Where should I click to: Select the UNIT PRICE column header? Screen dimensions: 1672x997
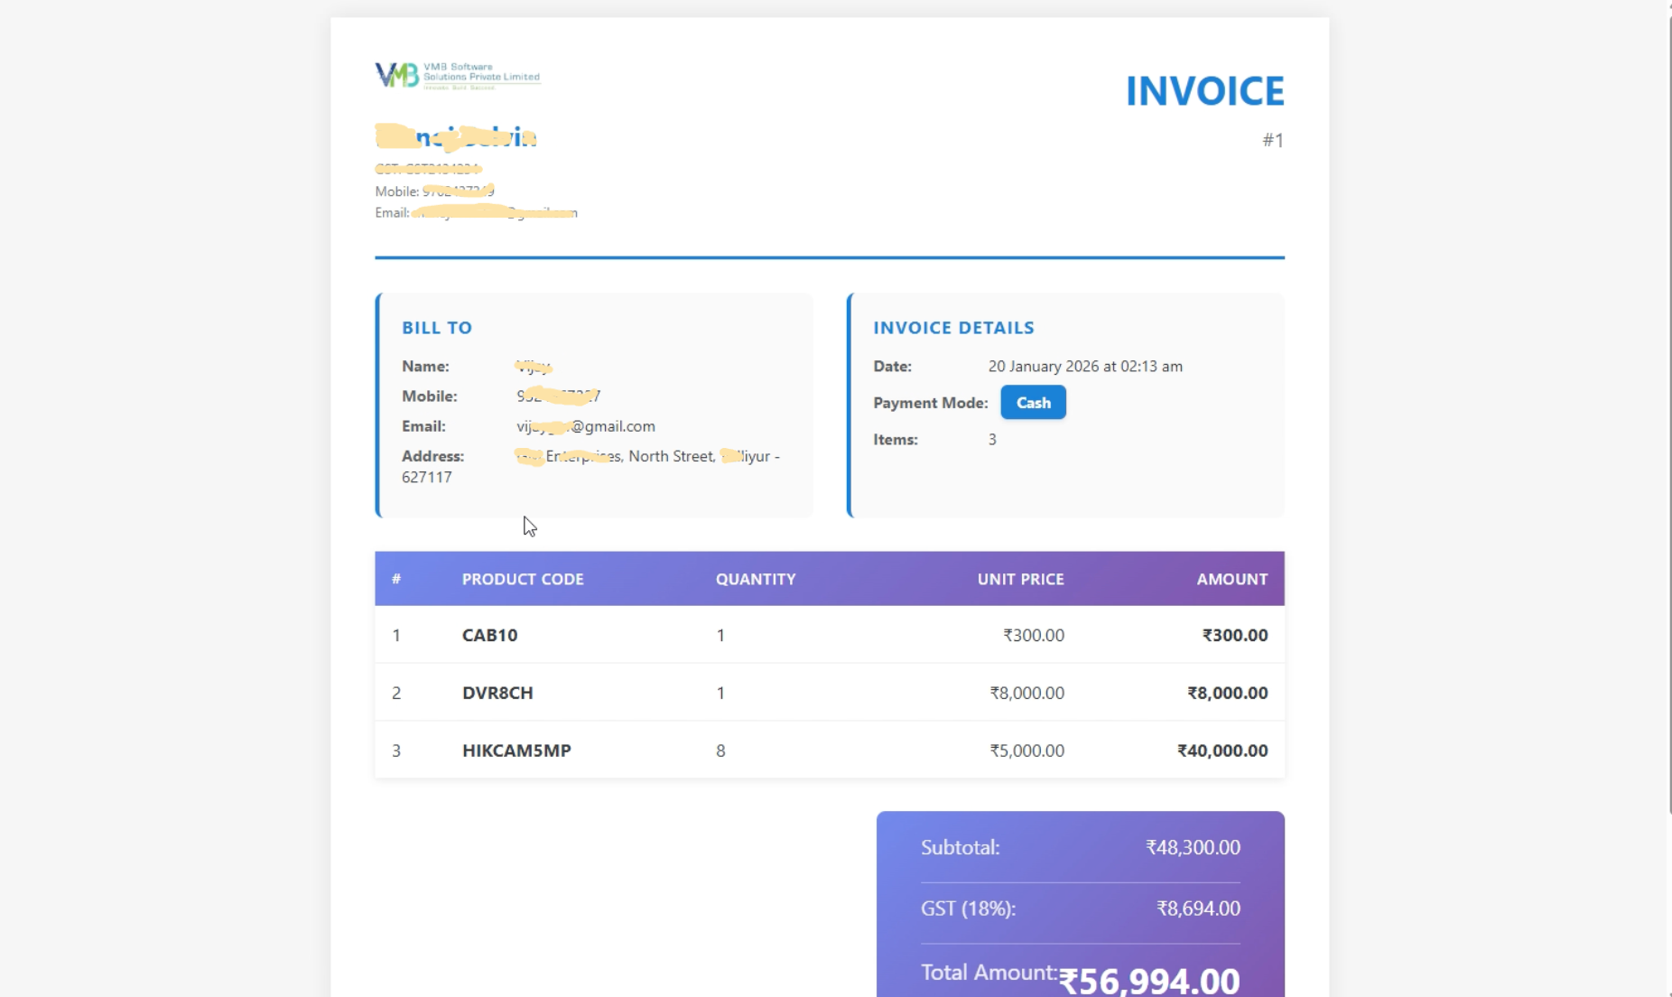[1020, 579]
